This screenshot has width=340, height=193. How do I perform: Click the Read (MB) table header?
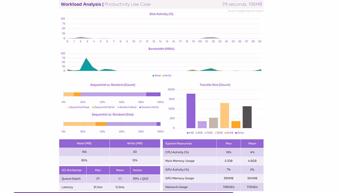[84, 143]
